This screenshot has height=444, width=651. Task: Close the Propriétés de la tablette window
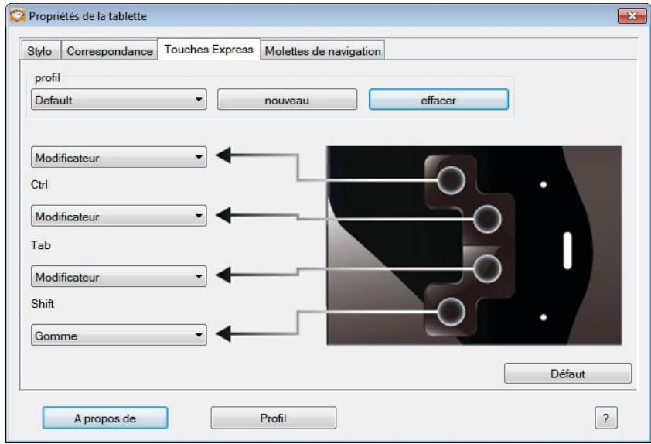point(632,15)
